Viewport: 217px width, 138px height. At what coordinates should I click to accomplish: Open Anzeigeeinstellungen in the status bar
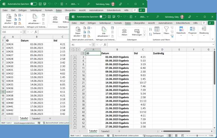tap(153, 136)
